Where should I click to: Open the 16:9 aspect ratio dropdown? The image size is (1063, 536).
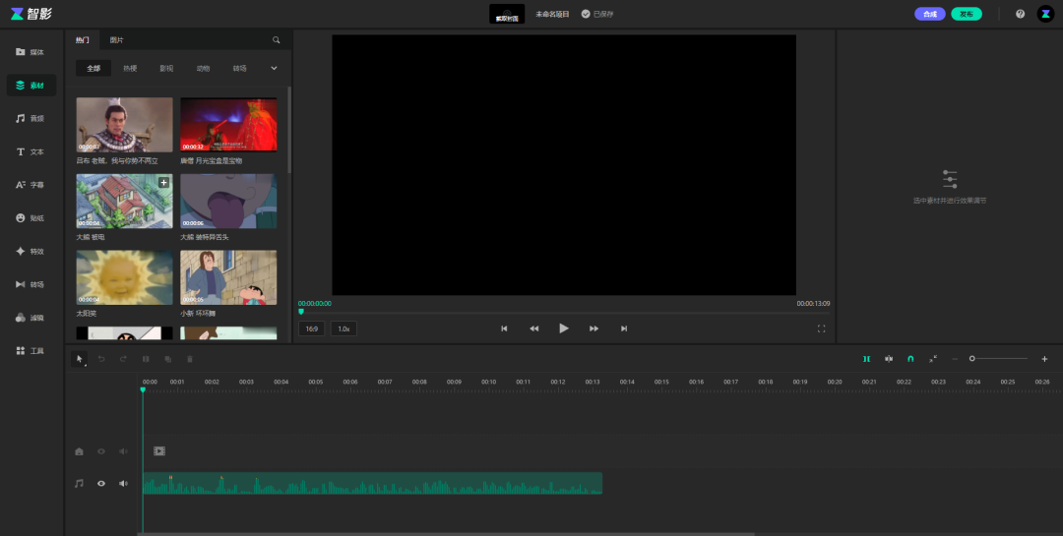[311, 328]
